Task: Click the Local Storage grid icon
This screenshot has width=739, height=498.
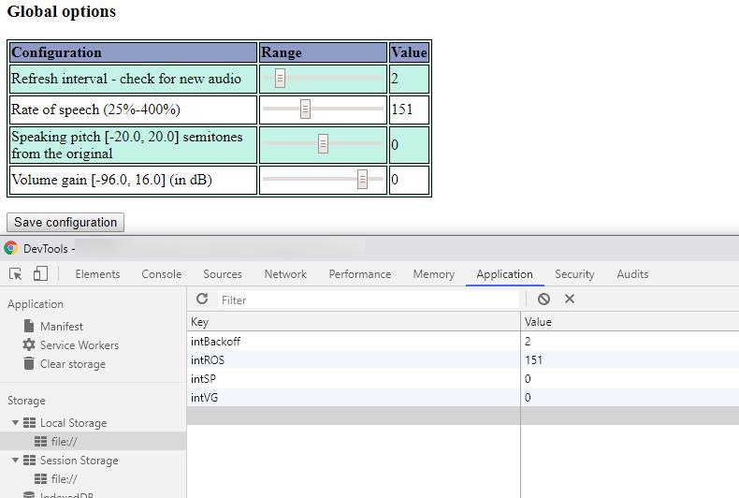Action: click(29, 422)
